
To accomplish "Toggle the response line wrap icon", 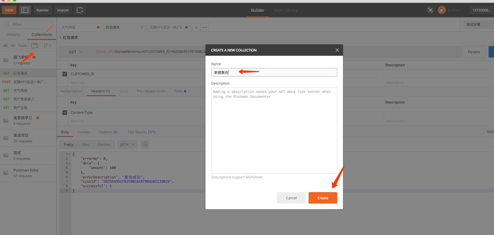I will (145, 144).
